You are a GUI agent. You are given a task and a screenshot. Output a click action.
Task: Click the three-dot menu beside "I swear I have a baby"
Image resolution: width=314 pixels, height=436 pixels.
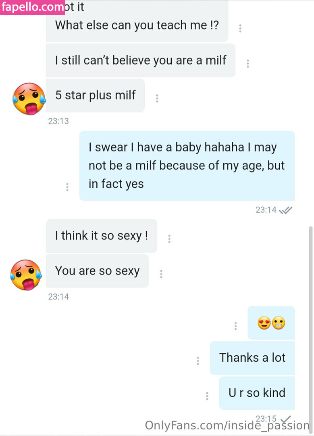(x=67, y=187)
